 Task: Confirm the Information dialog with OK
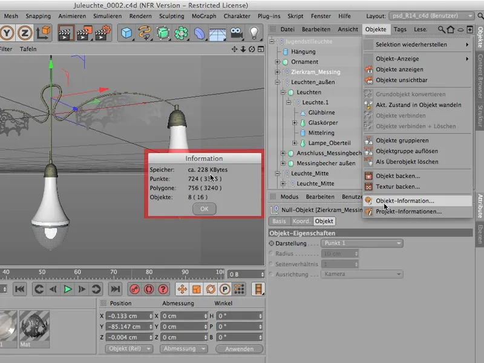[x=204, y=209]
